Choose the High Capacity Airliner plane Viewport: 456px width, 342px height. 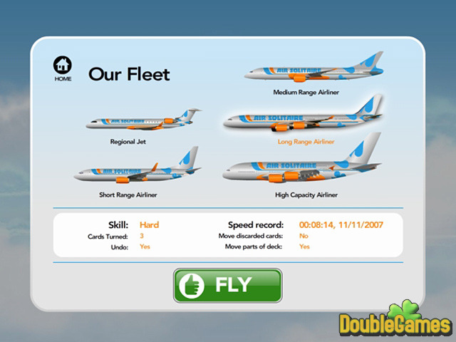[x=302, y=157]
